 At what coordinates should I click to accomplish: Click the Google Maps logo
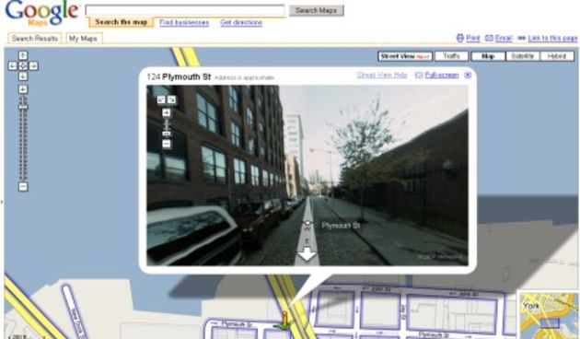tap(41, 13)
